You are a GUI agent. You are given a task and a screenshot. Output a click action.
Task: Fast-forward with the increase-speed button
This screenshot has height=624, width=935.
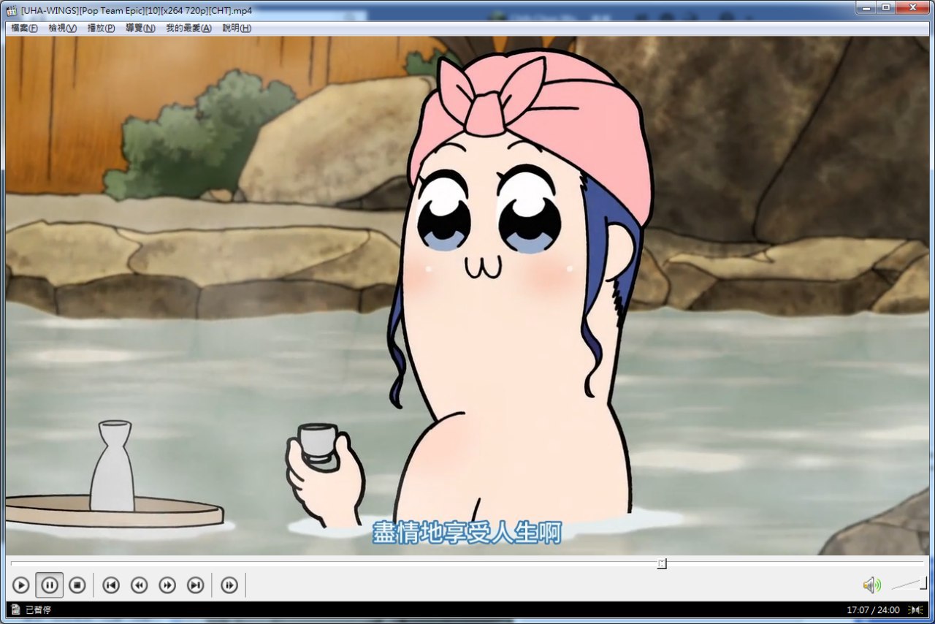point(167,585)
